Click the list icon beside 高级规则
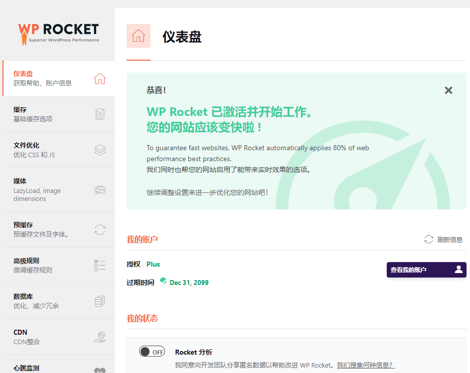470x373 pixels. pyautogui.click(x=100, y=266)
